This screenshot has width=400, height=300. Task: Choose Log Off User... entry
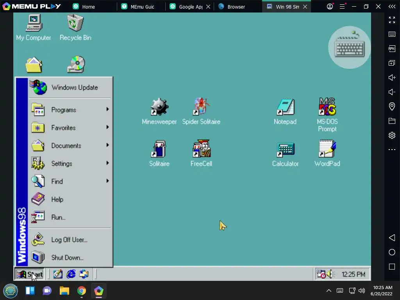(x=70, y=240)
